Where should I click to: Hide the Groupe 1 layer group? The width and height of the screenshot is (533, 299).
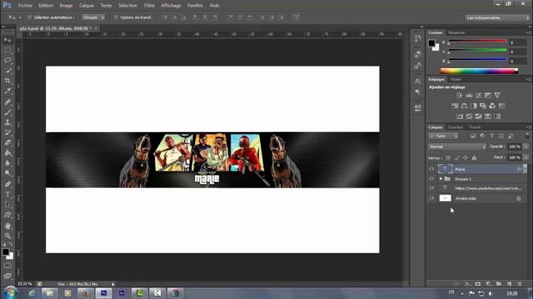(431, 179)
